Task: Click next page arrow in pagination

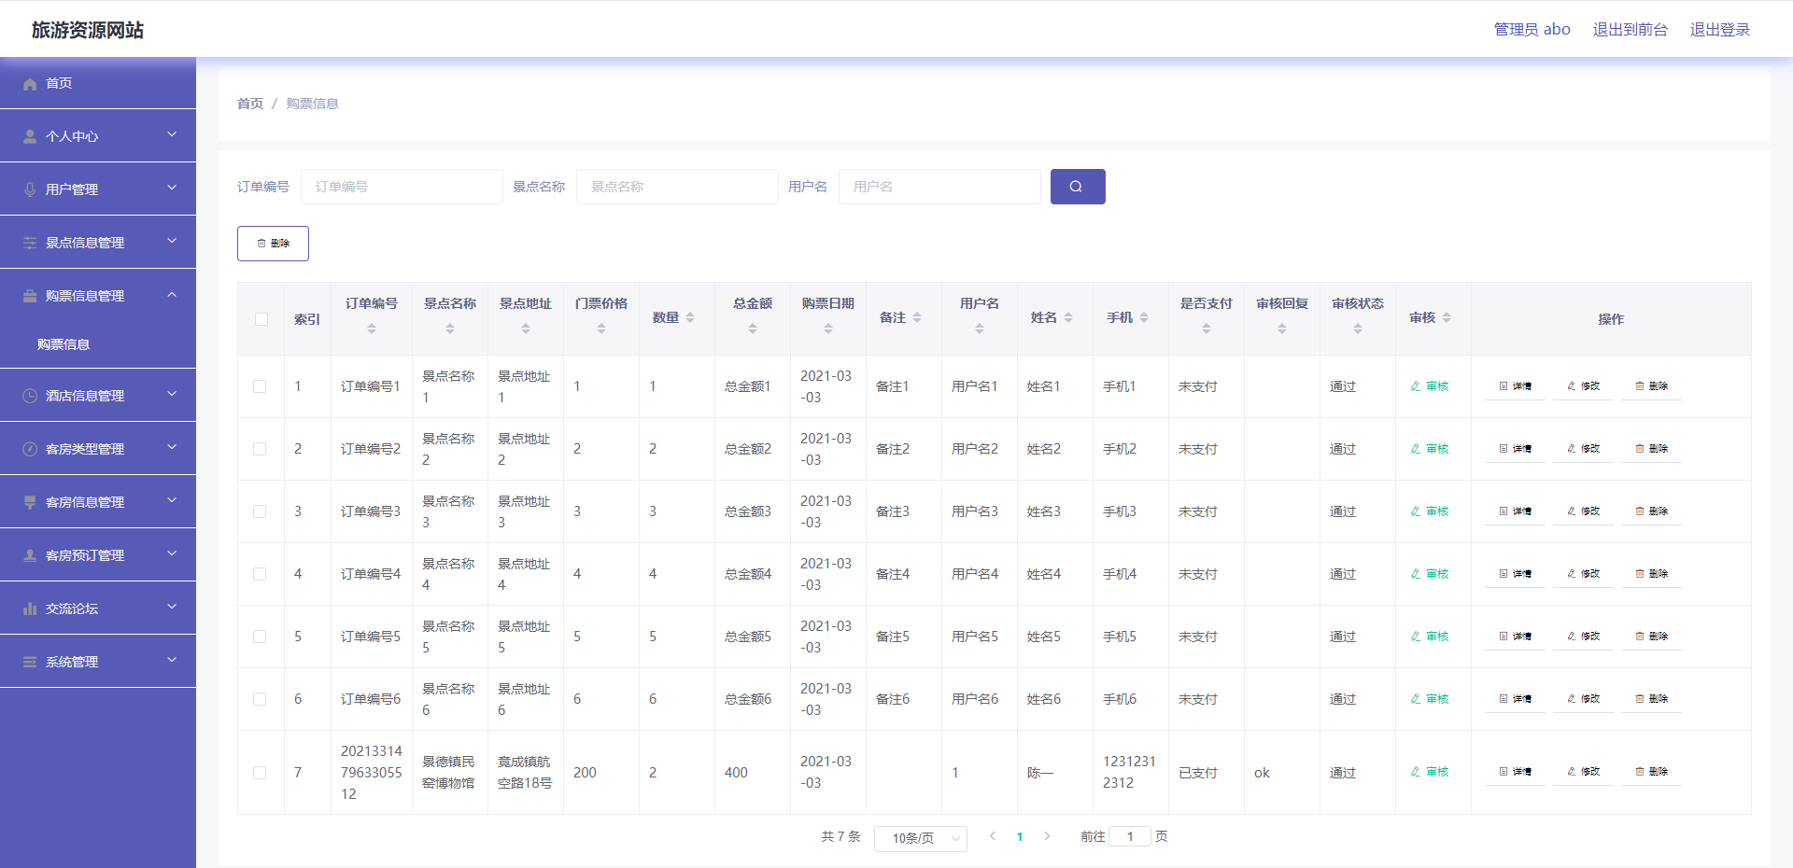Action: [x=1047, y=836]
